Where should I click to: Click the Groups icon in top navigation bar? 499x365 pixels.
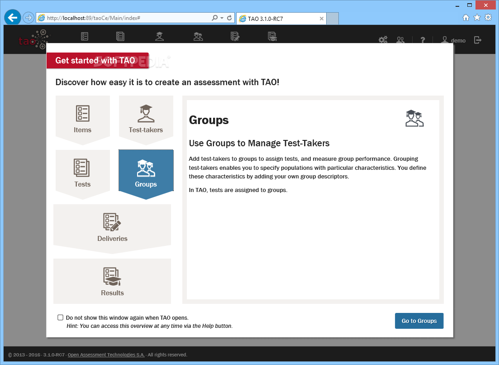point(198,36)
